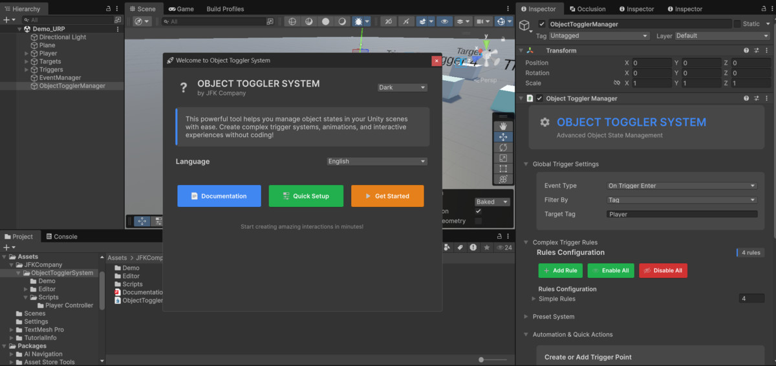The height and width of the screenshot is (366, 776).
Task: Open the Layer Default dropdown
Action: tap(723, 36)
